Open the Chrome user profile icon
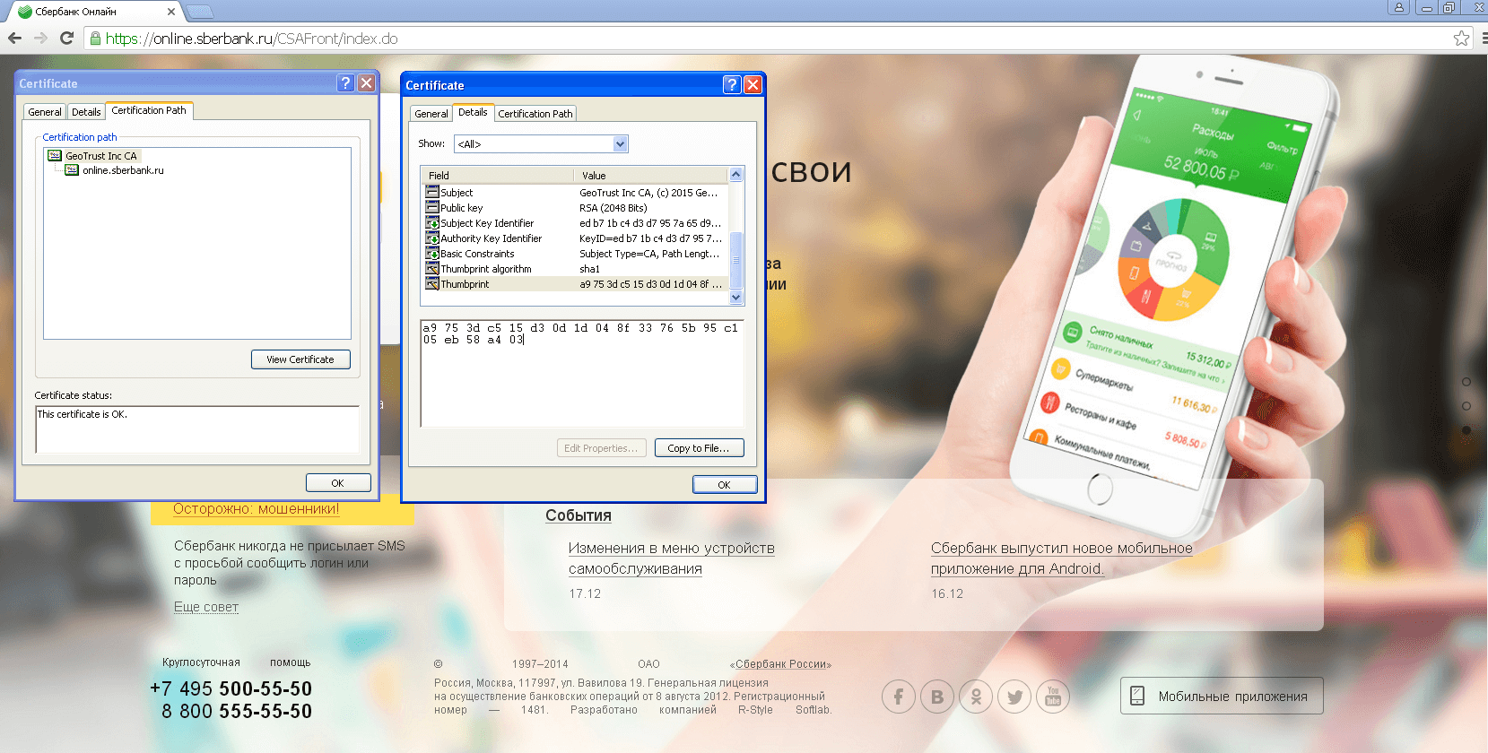This screenshot has height=753, width=1488. click(1398, 7)
